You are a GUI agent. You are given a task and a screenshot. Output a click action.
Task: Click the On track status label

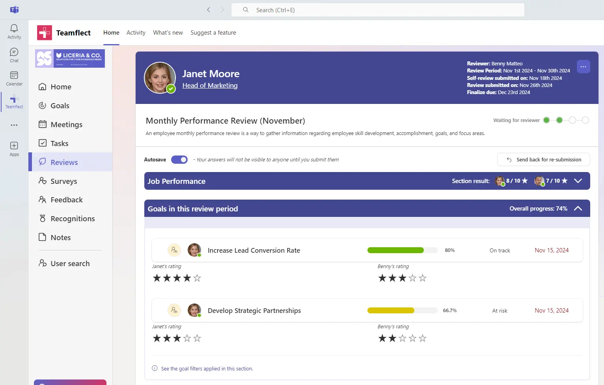tap(500, 250)
